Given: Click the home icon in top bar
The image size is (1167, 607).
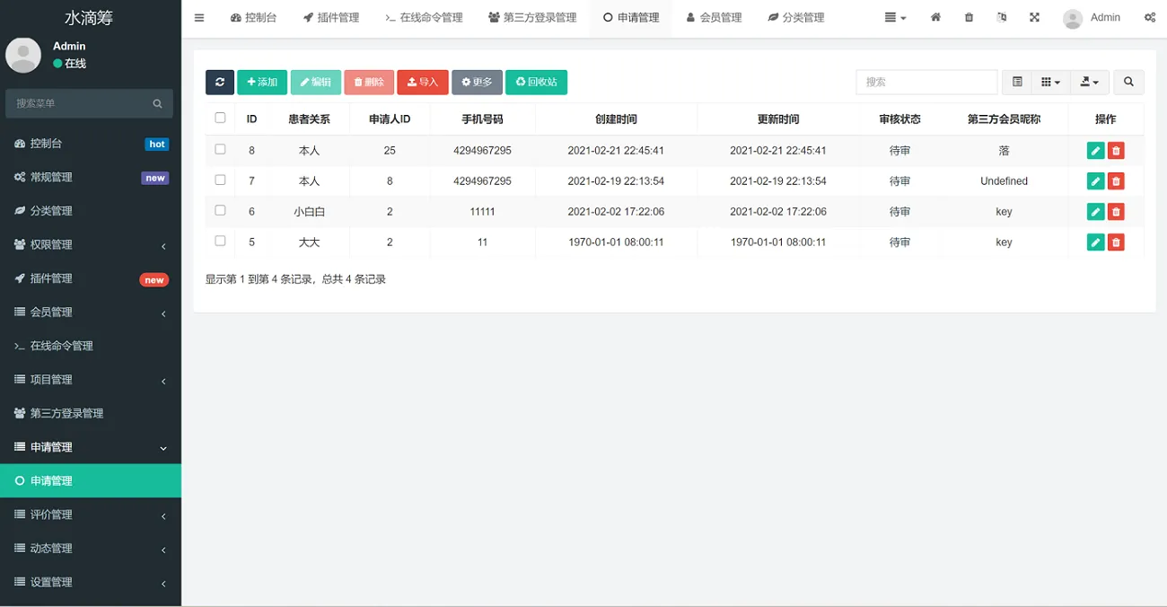Looking at the screenshot, I should point(935,18).
